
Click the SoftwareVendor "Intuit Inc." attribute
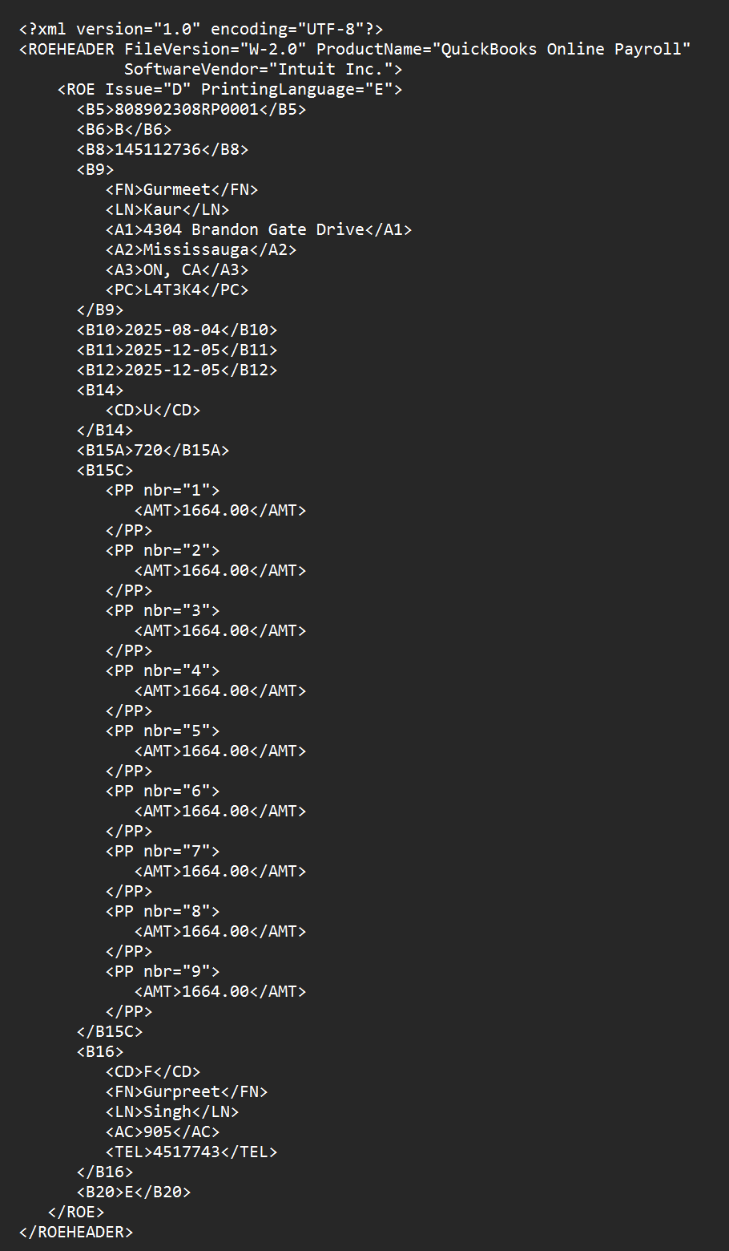[x=263, y=69]
